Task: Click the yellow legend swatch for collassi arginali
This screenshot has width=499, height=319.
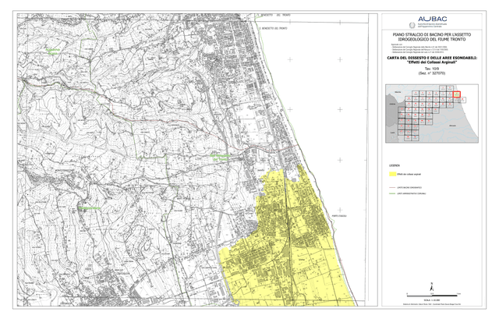Action: coord(392,174)
